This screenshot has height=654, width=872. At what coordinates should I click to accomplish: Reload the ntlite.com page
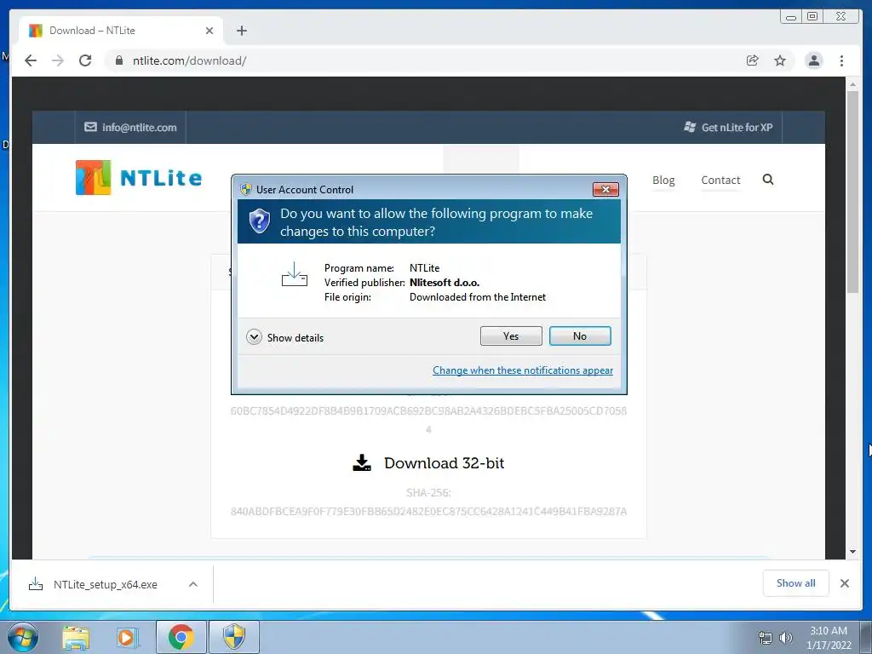[x=85, y=60]
